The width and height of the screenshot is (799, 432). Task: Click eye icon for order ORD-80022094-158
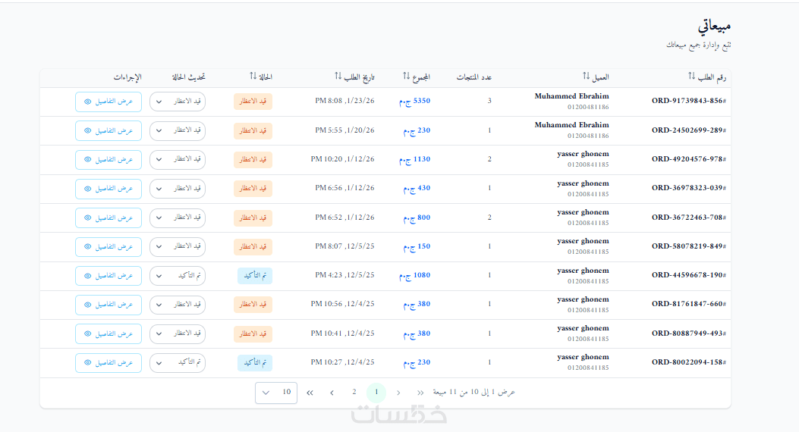coord(87,363)
